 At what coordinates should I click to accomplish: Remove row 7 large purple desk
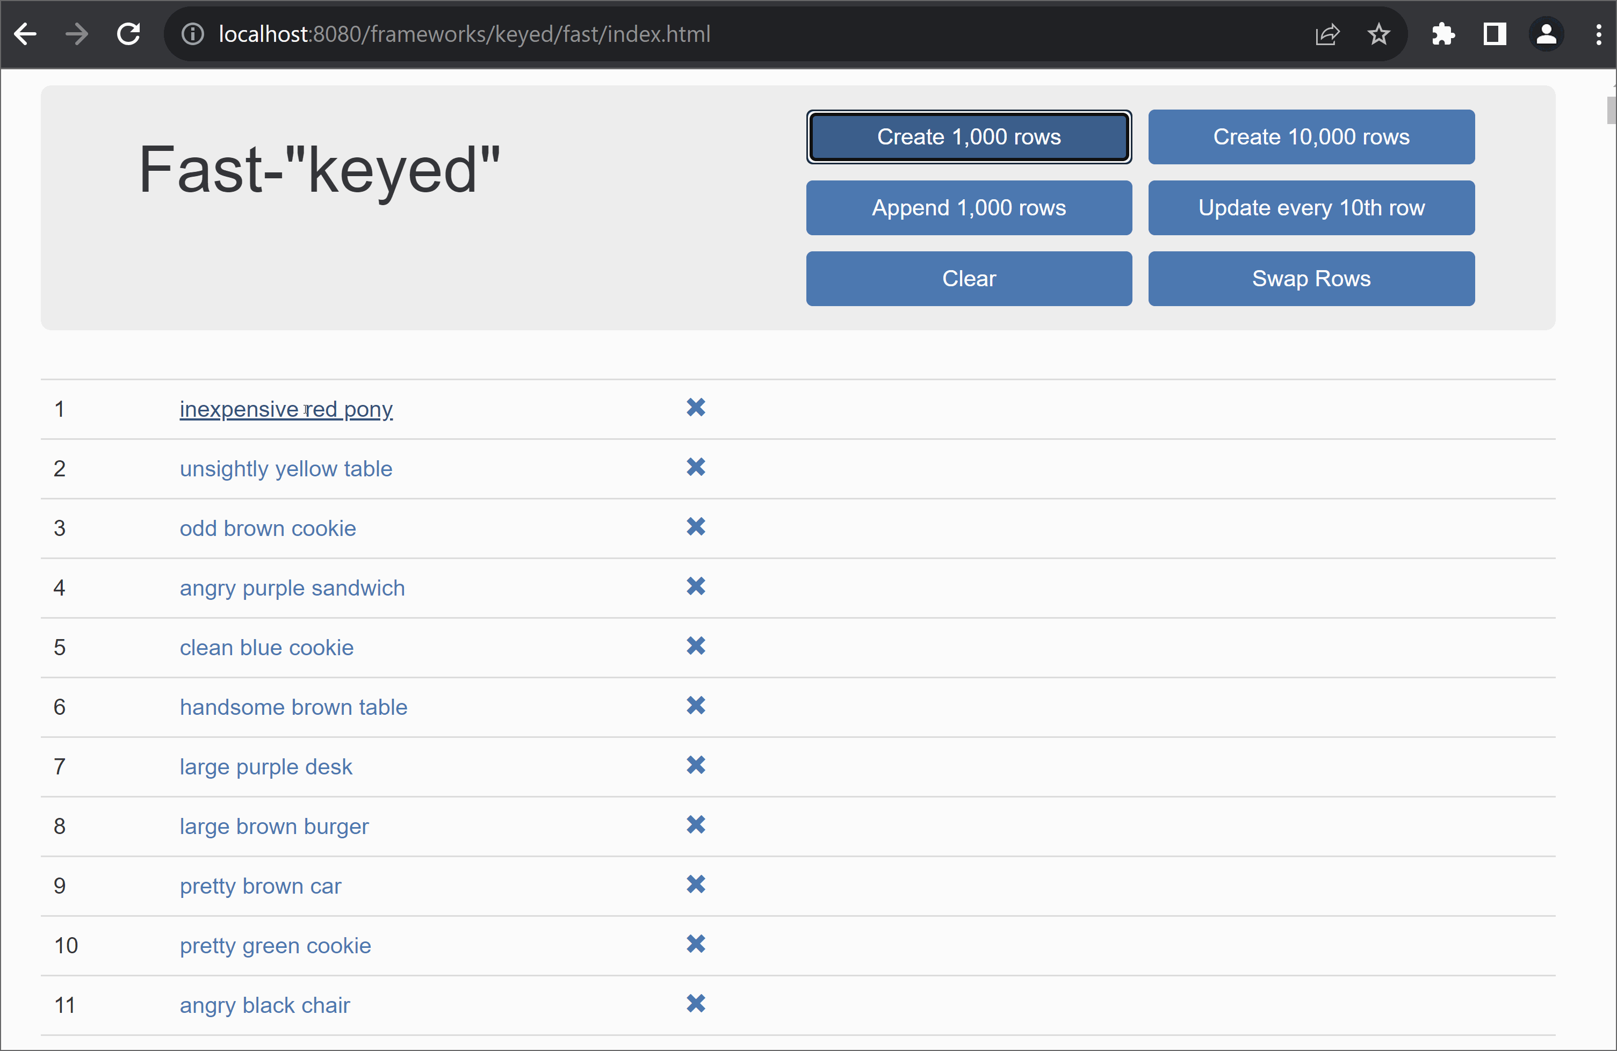pyautogui.click(x=696, y=766)
